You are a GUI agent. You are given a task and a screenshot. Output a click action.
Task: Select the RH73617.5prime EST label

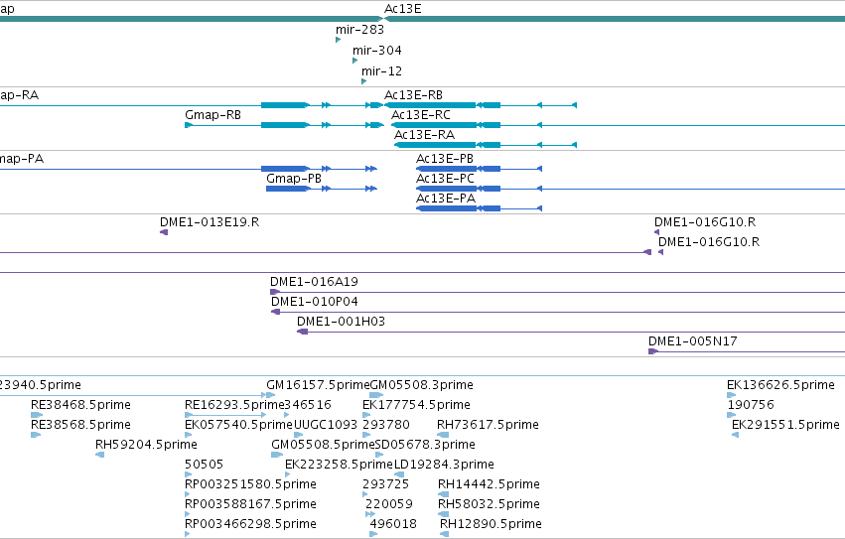[488, 425]
